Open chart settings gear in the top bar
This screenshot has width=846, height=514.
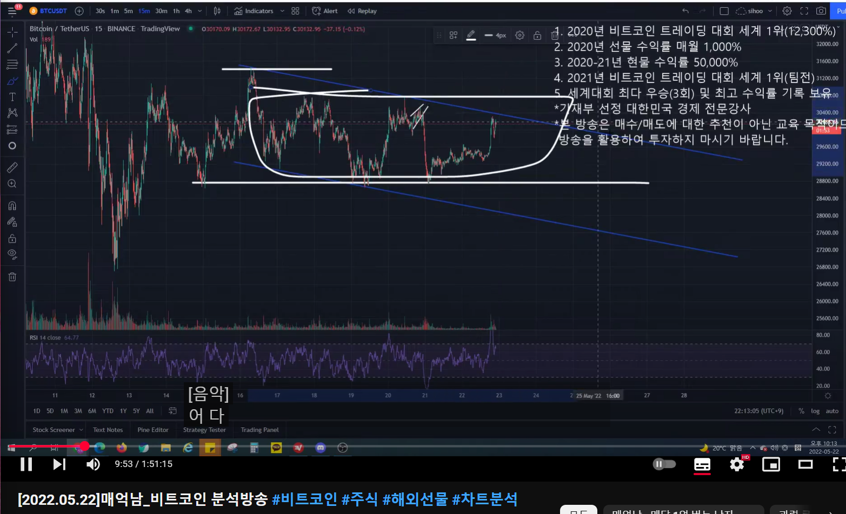787,11
